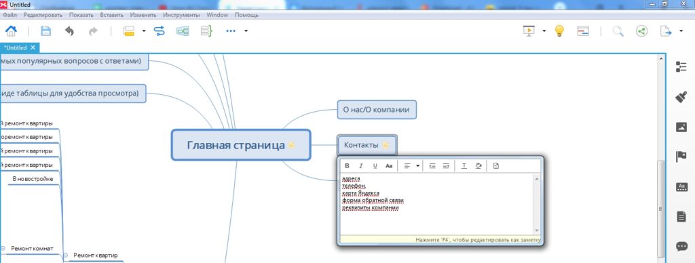Image resolution: width=695 pixels, height=263 pixels.
Task: Click the magnifier search icon
Action: pyautogui.click(x=618, y=31)
